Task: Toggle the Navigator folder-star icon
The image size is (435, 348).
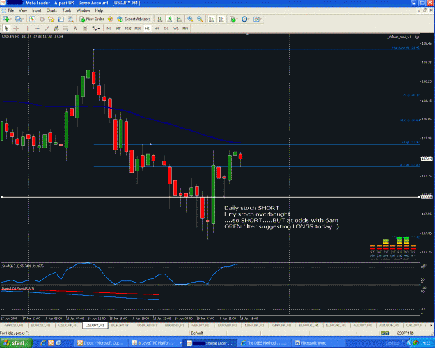Action: 51,19
